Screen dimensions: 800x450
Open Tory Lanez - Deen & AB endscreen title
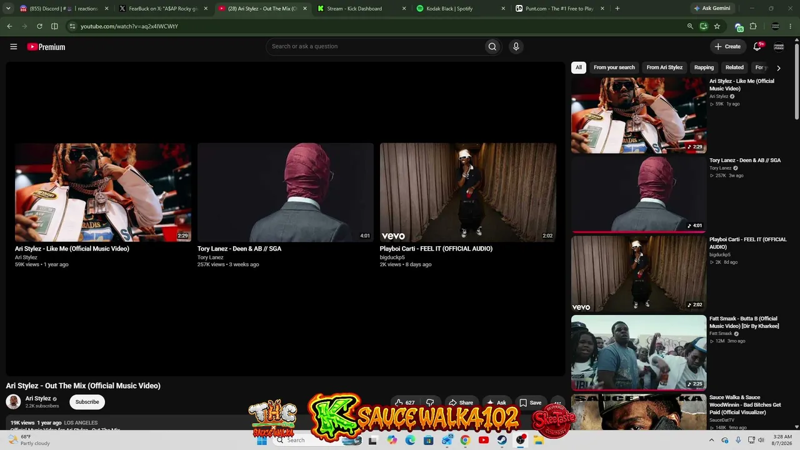[239, 249]
